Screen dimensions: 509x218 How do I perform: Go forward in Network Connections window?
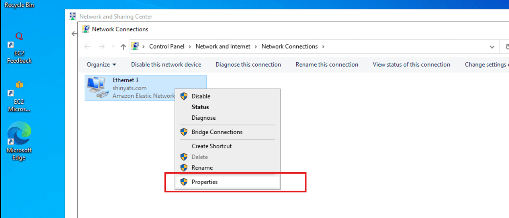pyautogui.click(x=102, y=47)
